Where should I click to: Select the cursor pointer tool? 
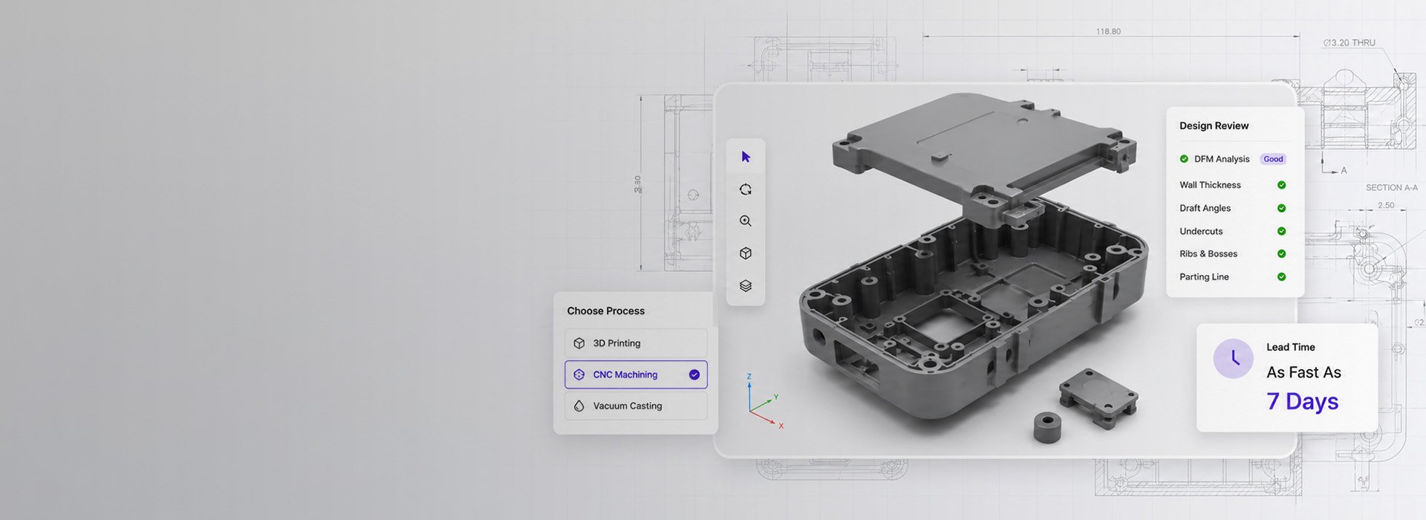(746, 157)
